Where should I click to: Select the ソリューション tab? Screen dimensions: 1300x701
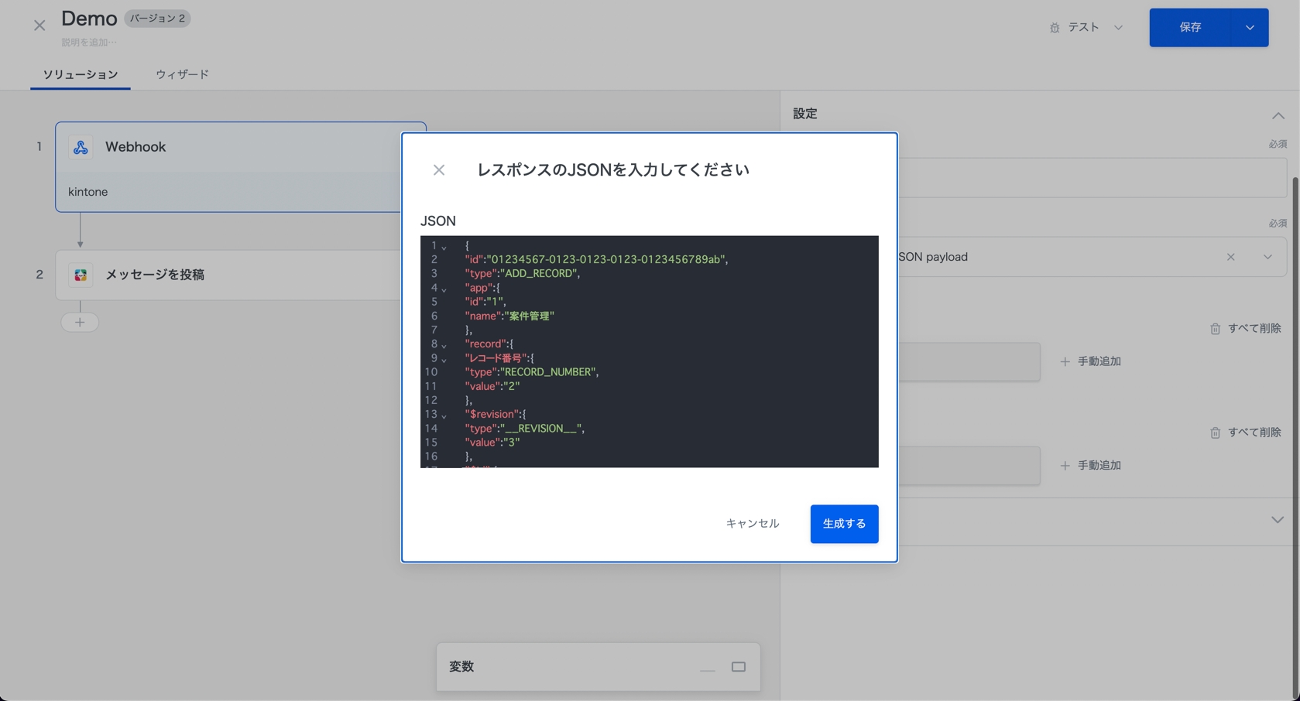(x=81, y=74)
